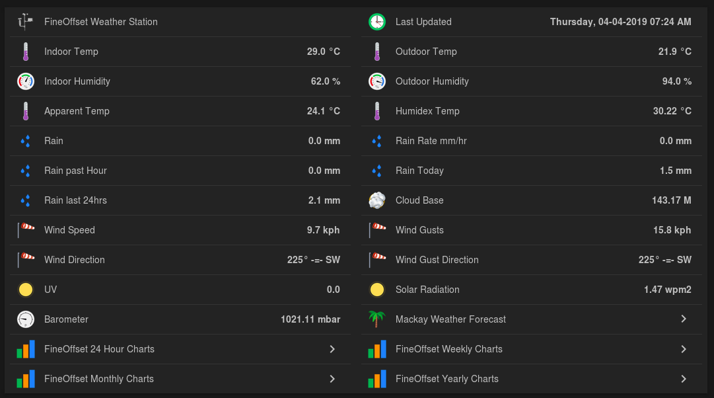The image size is (714, 398).
Task: Click the Wind Speed windsock icon
Action: click(x=26, y=230)
